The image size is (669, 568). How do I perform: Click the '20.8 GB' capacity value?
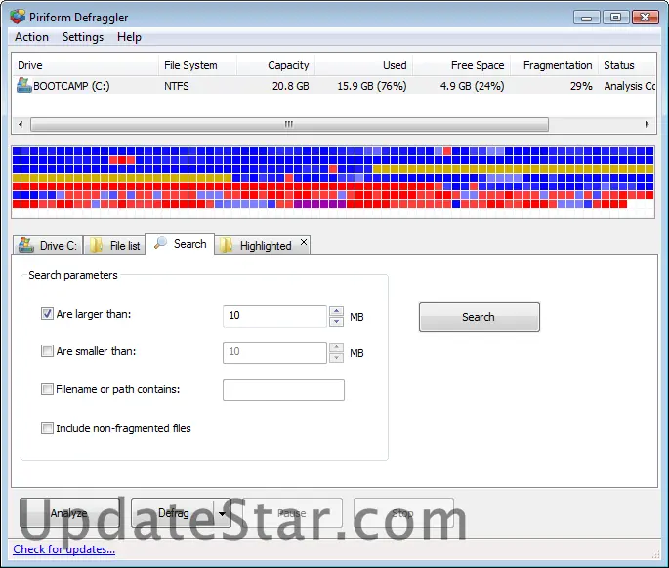[x=291, y=86]
